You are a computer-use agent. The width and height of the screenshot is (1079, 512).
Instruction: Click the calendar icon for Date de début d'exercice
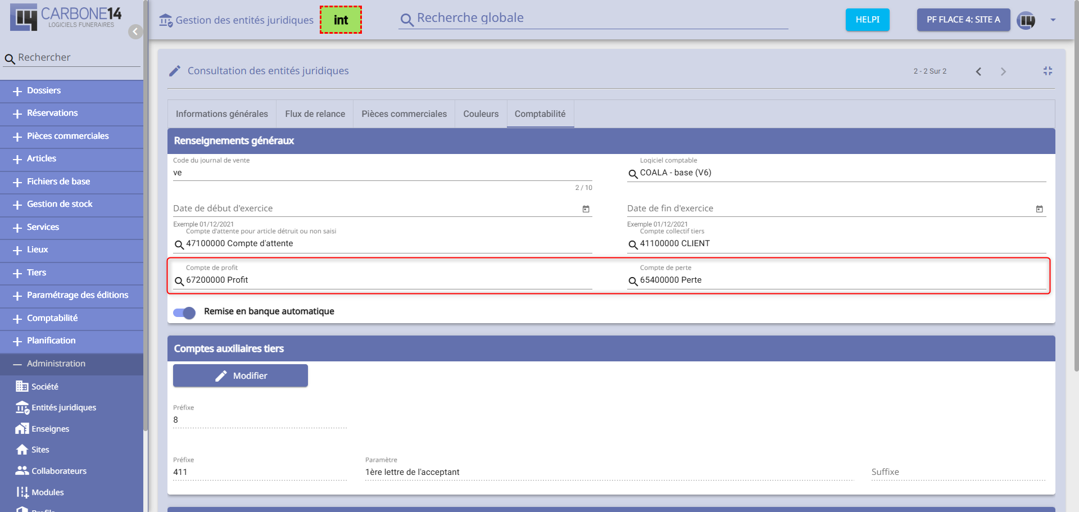pos(586,209)
